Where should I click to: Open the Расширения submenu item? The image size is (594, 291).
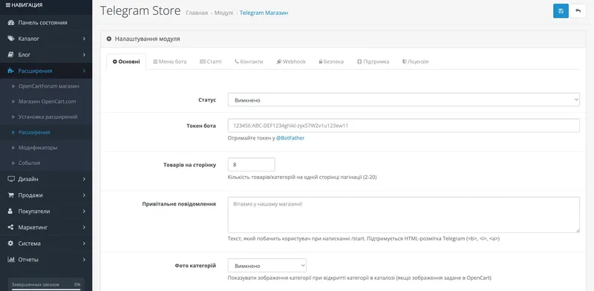coord(34,132)
